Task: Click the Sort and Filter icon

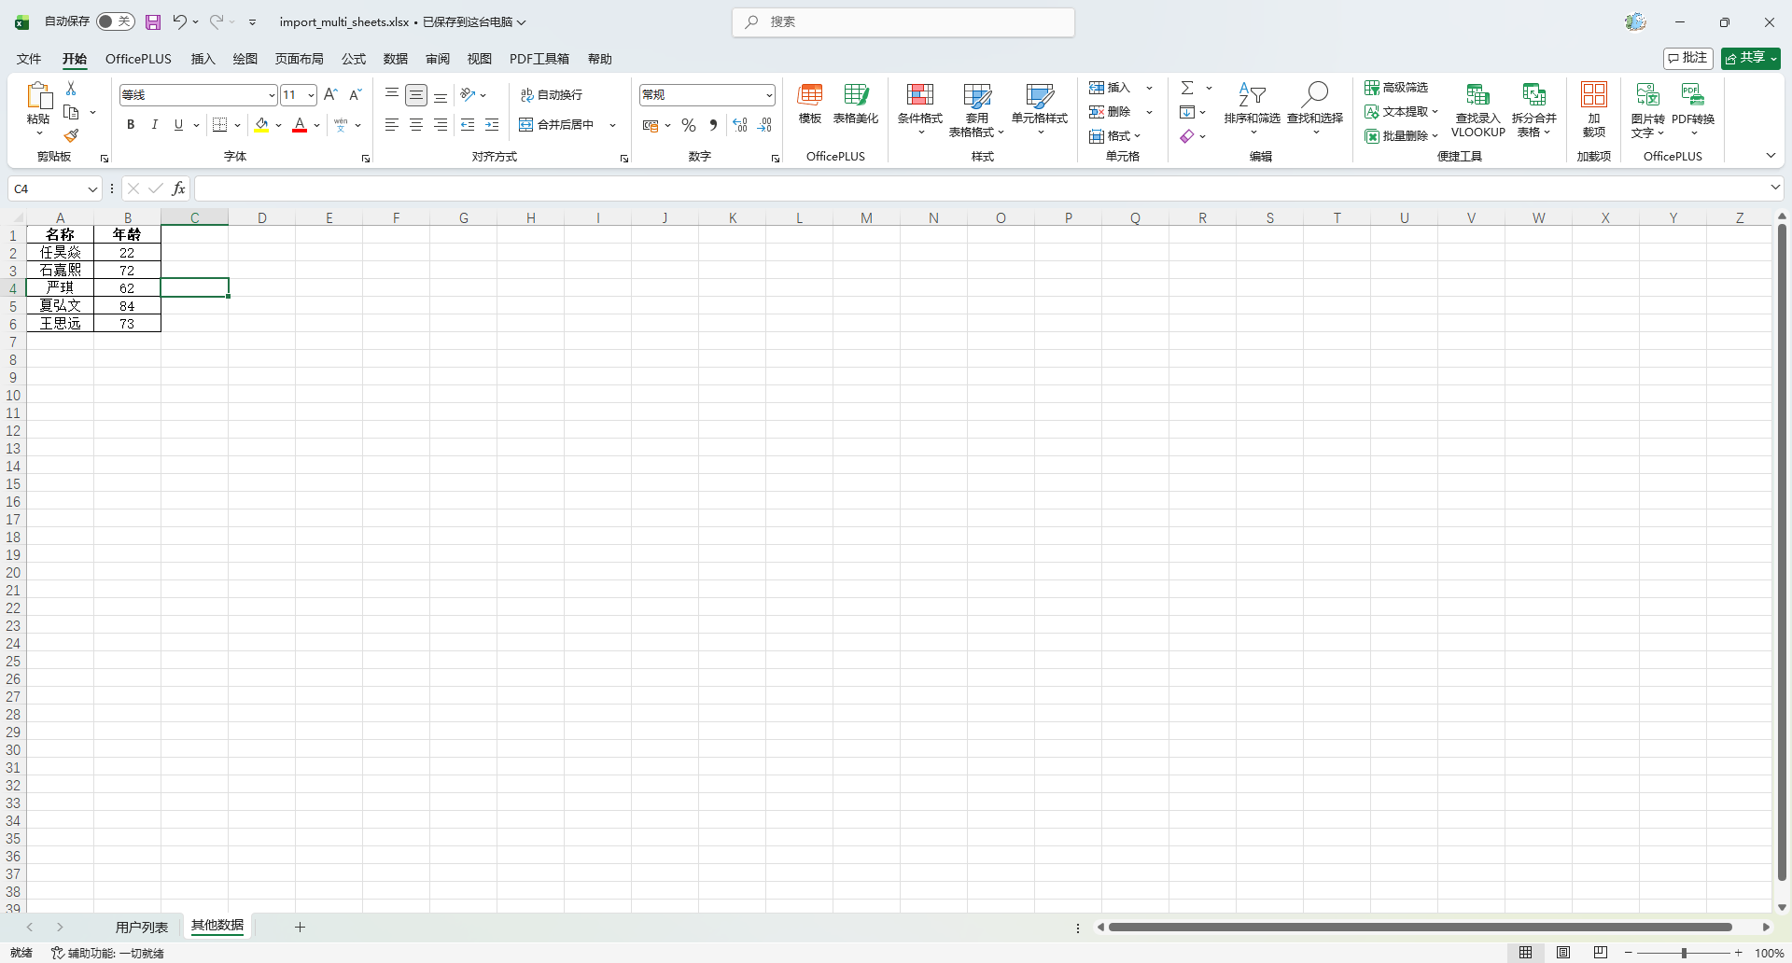Action: coord(1252,95)
